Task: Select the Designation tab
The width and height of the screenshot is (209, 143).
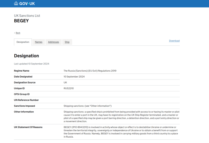Action: (x=23, y=42)
